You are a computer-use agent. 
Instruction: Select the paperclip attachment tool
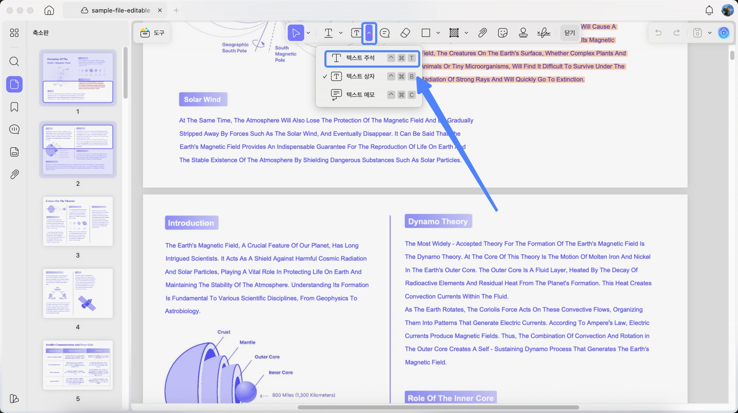pyautogui.click(x=483, y=33)
